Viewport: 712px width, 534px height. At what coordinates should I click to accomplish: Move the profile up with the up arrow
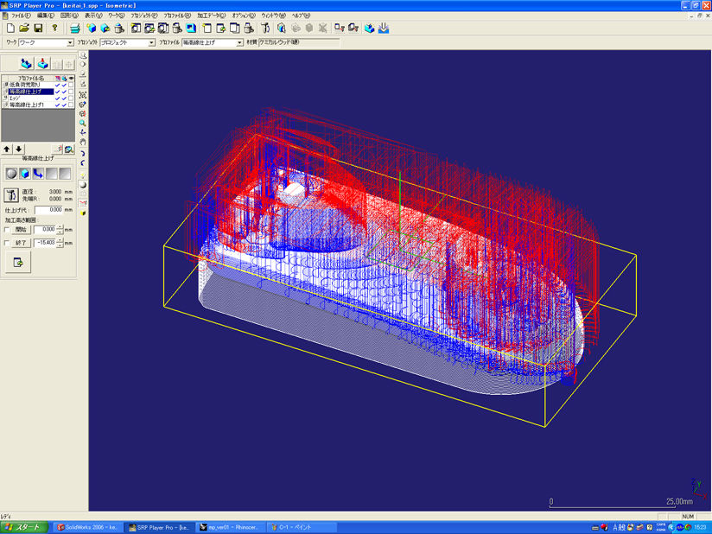7,149
